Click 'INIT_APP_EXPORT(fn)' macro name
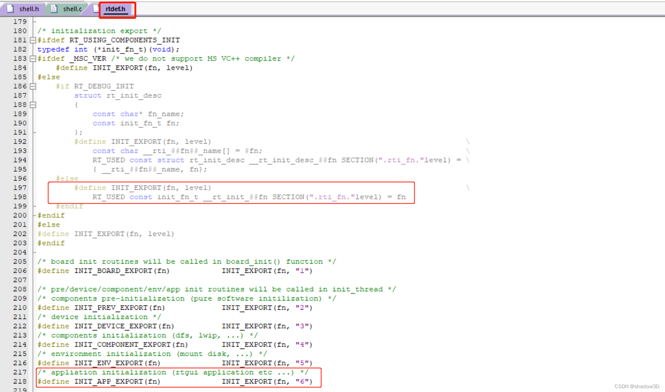This screenshot has width=665, height=392. click(117, 381)
